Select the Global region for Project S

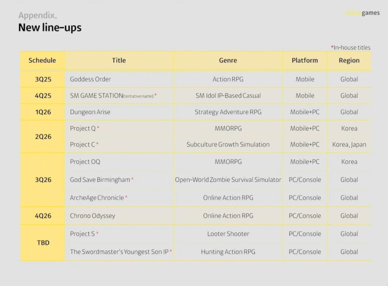click(x=349, y=234)
